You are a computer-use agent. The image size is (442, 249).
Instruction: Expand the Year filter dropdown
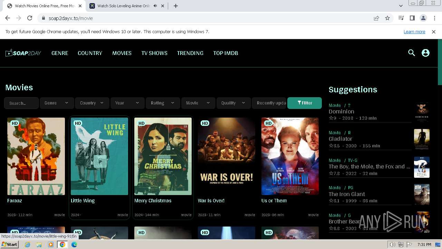click(x=127, y=103)
